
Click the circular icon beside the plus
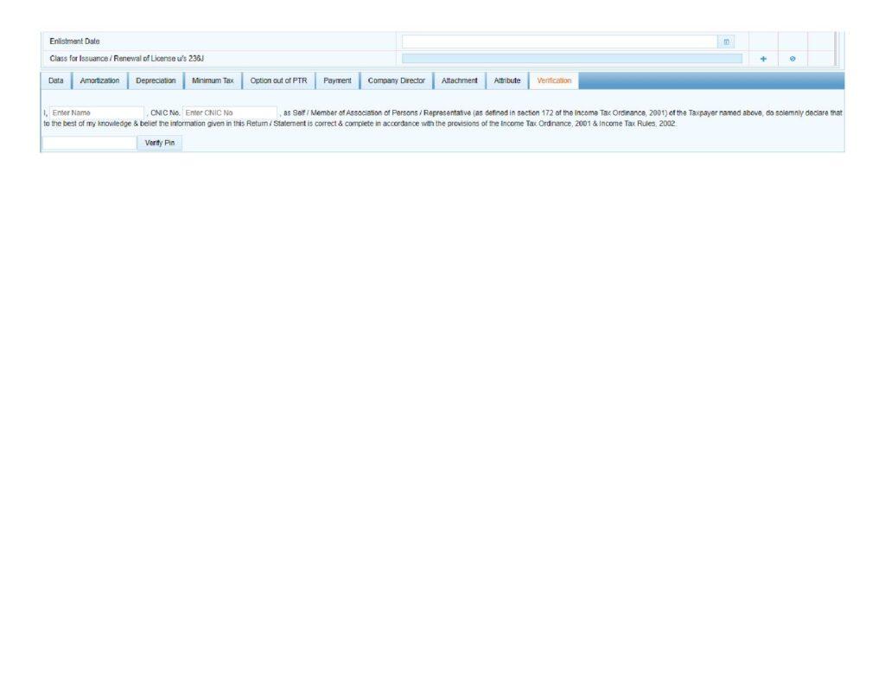[793, 59]
